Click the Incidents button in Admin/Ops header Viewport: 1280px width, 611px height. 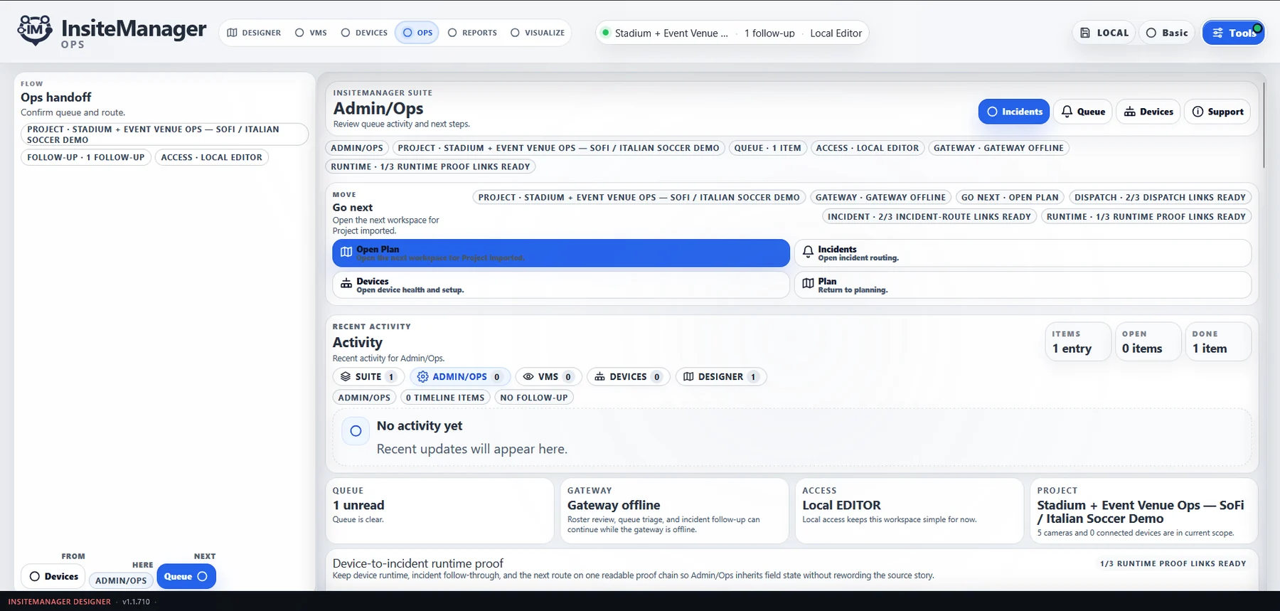pos(1014,112)
